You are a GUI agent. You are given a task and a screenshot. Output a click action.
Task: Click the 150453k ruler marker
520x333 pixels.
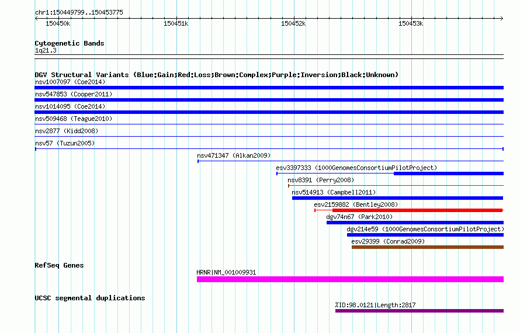[411, 23]
